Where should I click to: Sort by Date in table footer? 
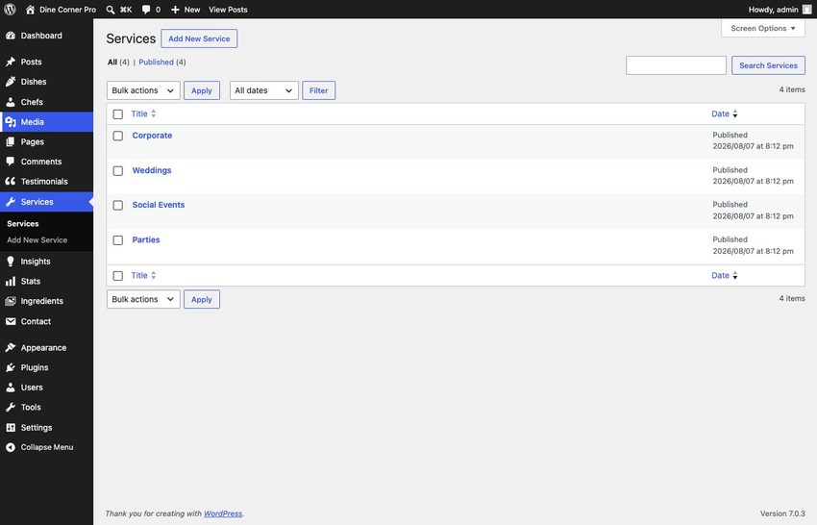[x=725, y=275]
